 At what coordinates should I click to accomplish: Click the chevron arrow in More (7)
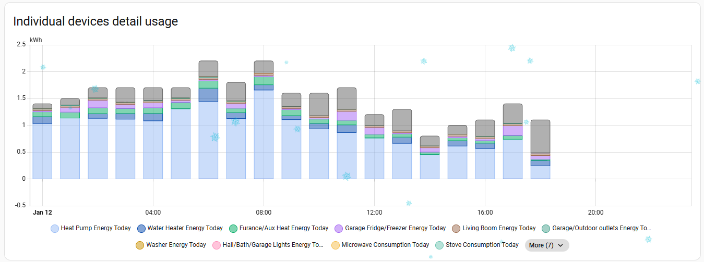point(560,245)
